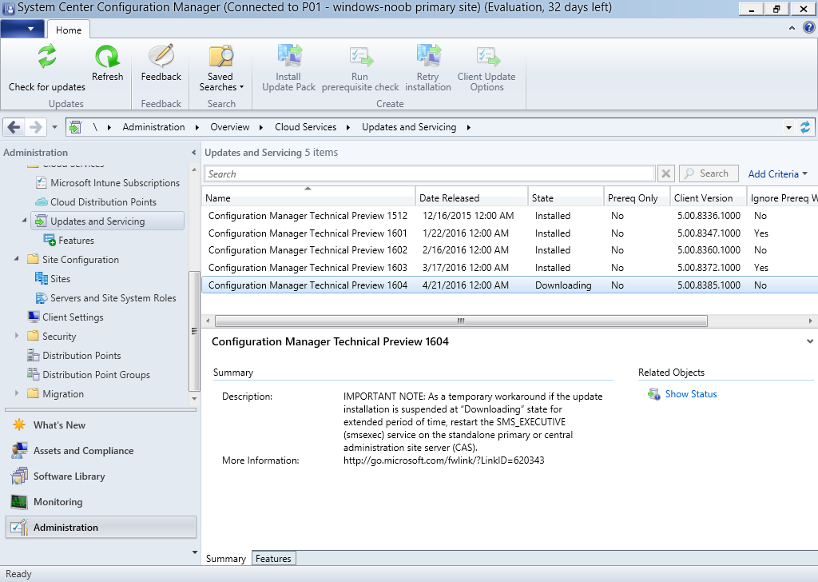The image size is (818, 582).
Task: Click the What's New star icon
Action: [19, 425]
